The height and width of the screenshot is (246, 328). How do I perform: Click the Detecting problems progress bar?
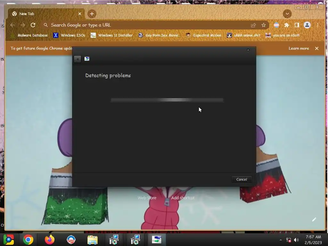tap(167, 100)
